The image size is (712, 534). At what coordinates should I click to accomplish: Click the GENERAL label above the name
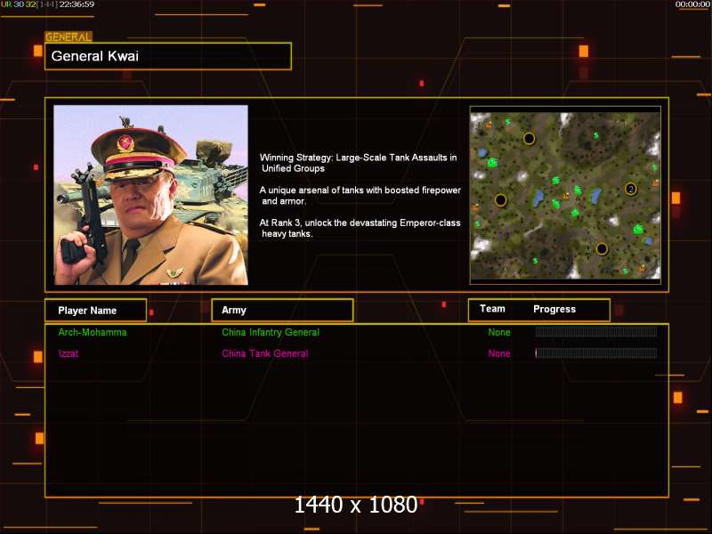69,37
